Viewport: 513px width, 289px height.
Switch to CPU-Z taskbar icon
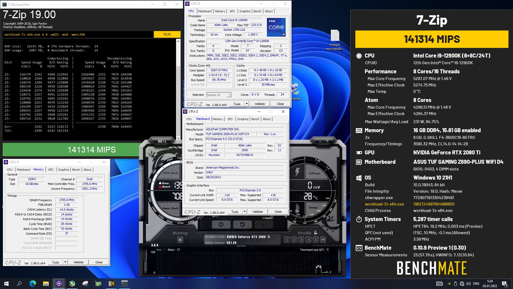(x=59, y=284)
